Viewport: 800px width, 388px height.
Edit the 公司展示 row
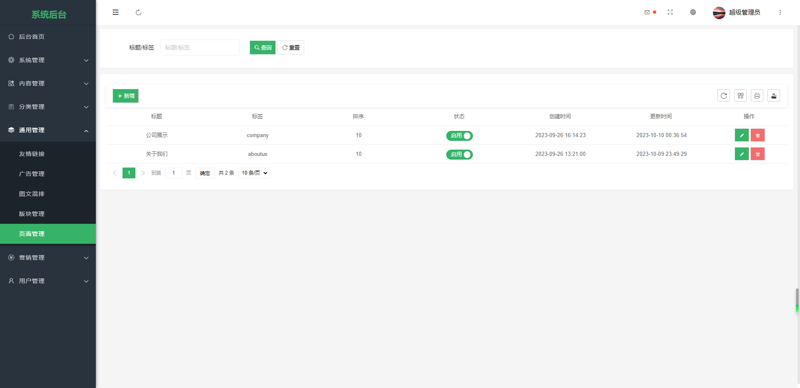[x=742, y=135]
